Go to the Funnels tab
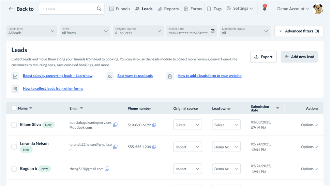The image size is (330, 186). pos(120,9)
